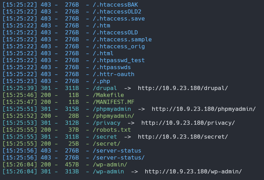Select the 37B size on the robots.txt line
This screenshot has width=264, height=180.
pyautogui.click(x=74, y=130)
